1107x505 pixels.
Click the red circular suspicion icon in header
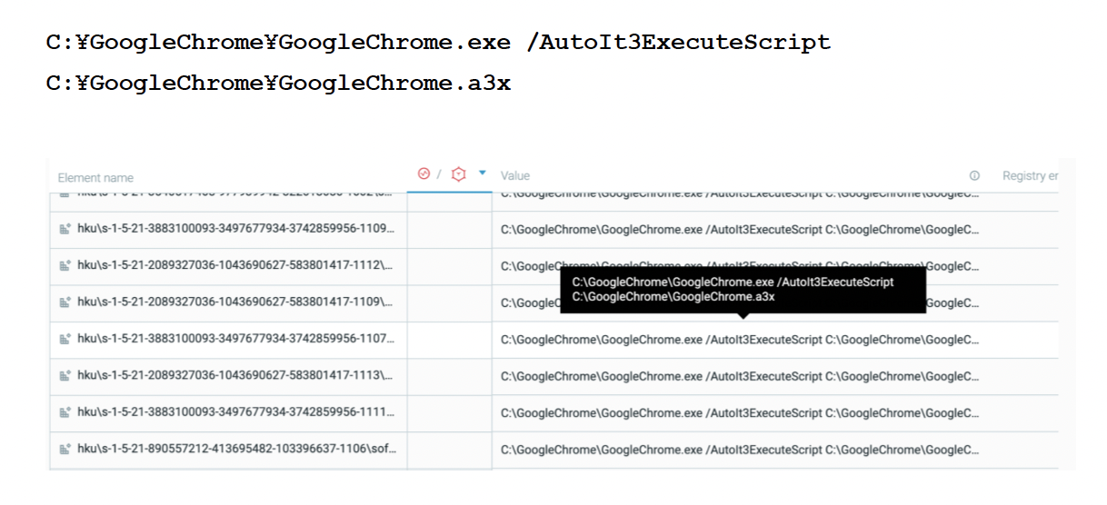424,174
